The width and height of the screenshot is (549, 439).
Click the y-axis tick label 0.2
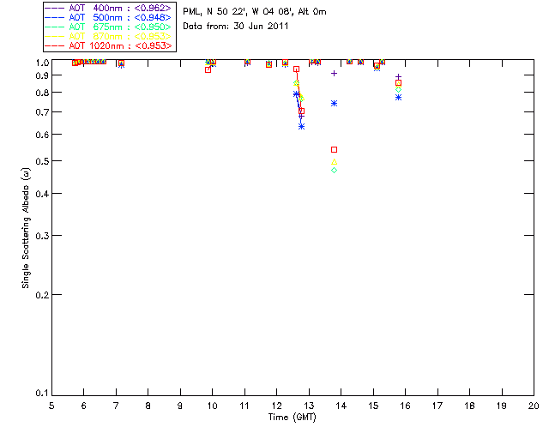(x=42, y=295)
